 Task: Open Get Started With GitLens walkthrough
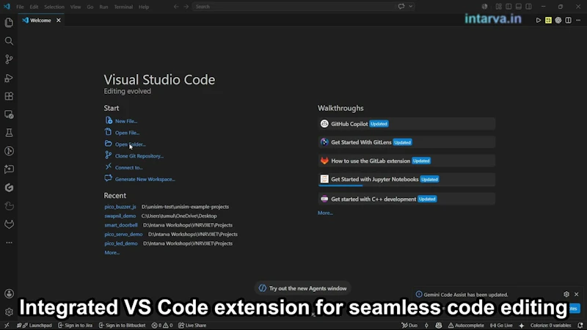[x=406, y=142]
